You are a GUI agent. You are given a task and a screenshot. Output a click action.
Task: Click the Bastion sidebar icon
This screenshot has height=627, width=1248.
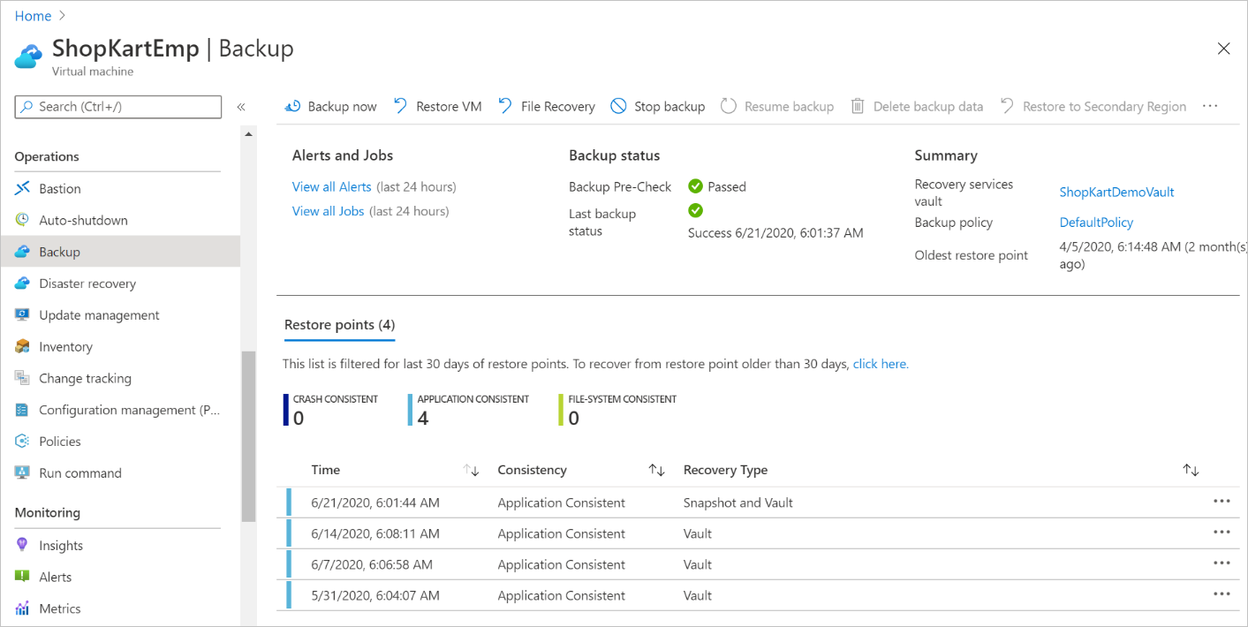(22, 188)
